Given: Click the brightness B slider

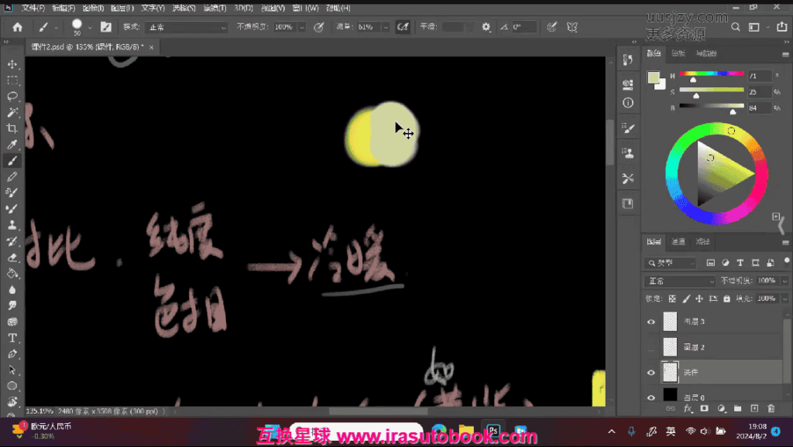Looking at the screenshot, I should coord(711,105).
